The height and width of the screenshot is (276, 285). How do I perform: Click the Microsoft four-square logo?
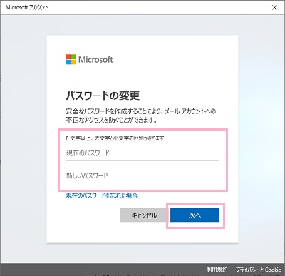click(x=71, y=59)
